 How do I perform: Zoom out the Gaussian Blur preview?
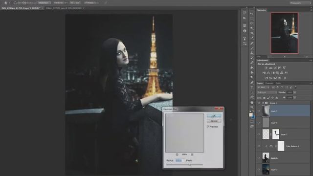[177, 154]
